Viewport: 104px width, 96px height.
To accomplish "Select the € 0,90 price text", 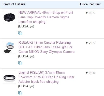I will 90,73.
